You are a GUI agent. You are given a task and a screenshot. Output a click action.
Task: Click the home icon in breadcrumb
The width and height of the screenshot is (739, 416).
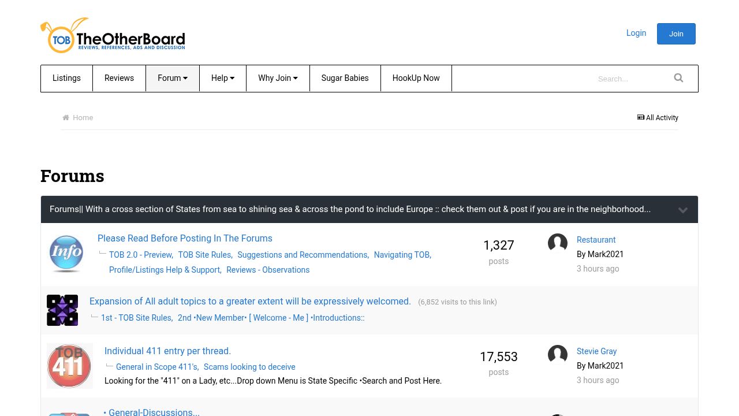click(66, 117)
